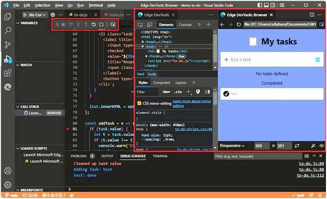Viewport: 327px width, 199px height.
Task: Collapse the BREAKPOINTS section
Action: 18,190
